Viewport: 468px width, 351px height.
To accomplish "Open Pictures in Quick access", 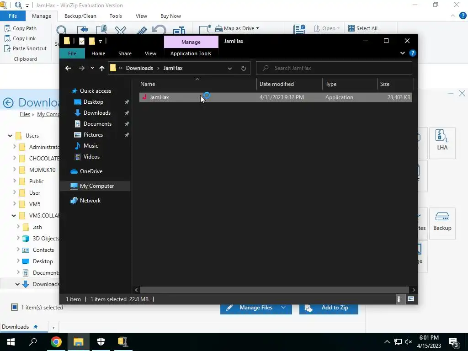I will pyautogui.click(x=93, y=135).
